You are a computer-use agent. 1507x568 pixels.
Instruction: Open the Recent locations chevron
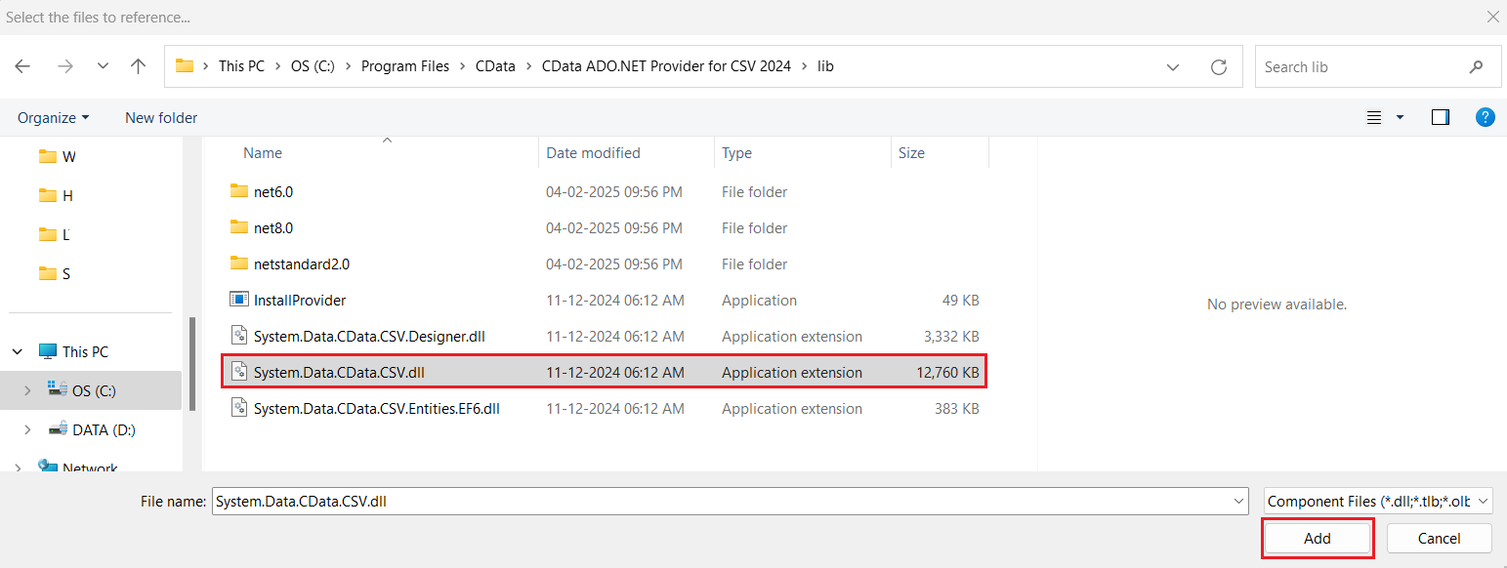[103, 66]
